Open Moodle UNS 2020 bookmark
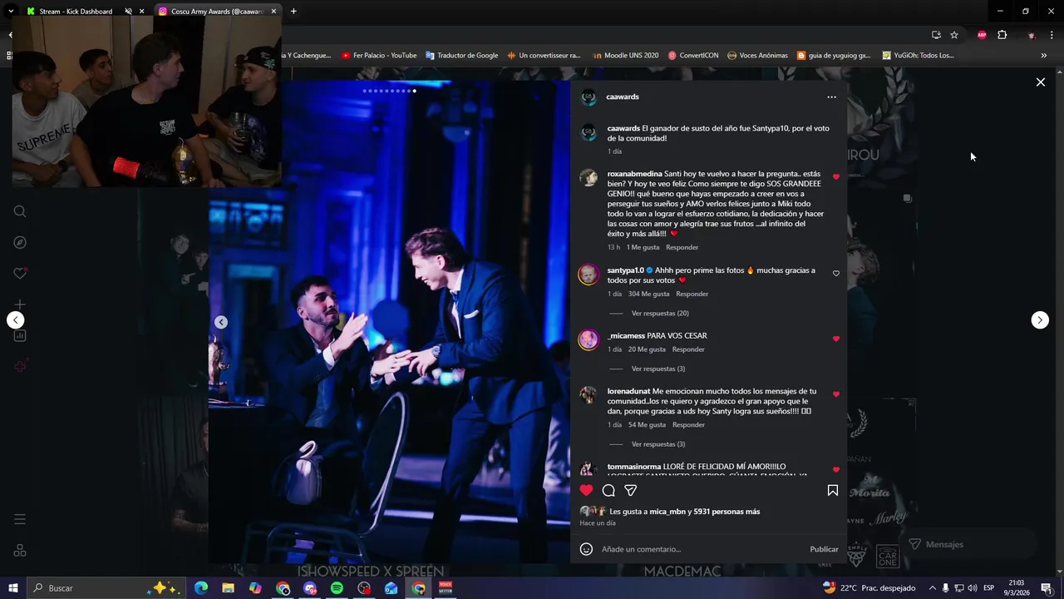1064x599 pixels. coord(625,56)
